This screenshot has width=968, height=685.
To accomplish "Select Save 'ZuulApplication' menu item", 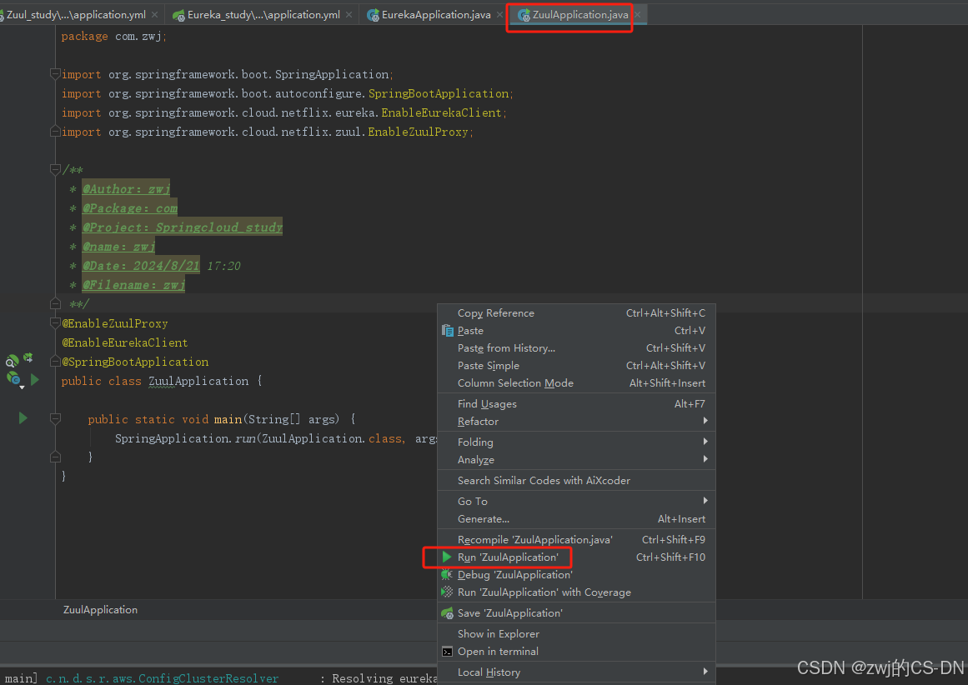I will pyautogui.click(x=577, y=613).
